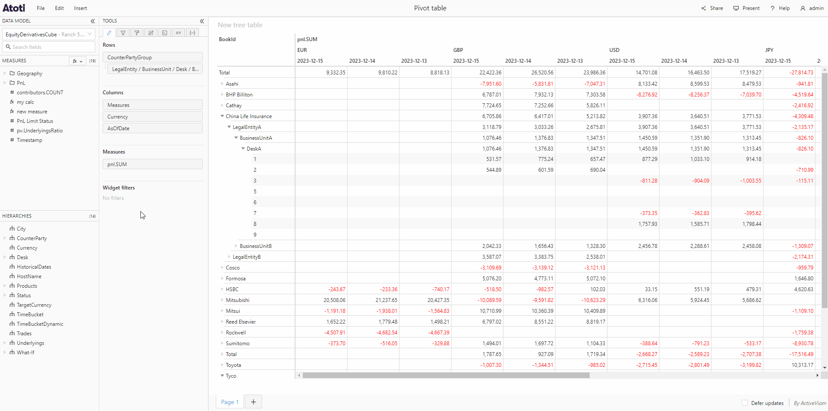This screenshot has width=828, height=411.
Task: Click the Measures columns field
Action: (153, 105)
